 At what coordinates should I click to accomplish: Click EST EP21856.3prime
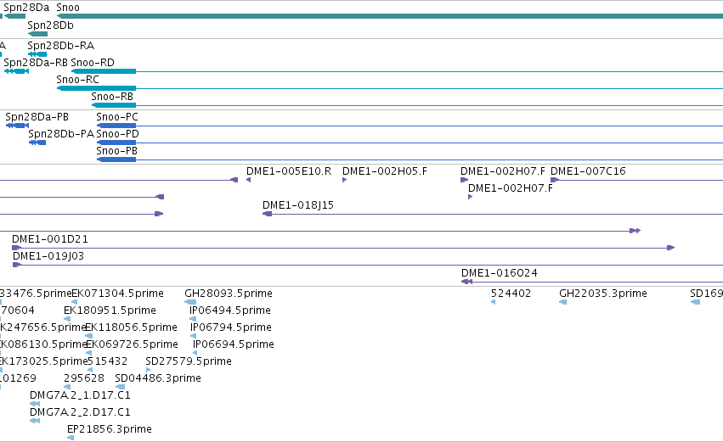pyautogui.click(x=71, y=438)
